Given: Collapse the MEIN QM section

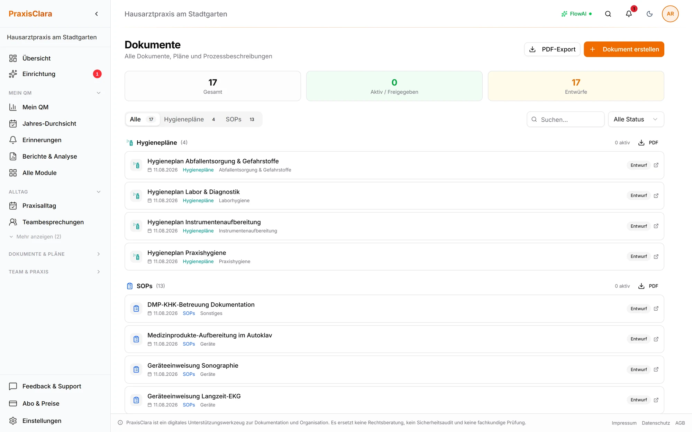Looking at the screenshot, I should pyautogui.click(x=55, y=93).
